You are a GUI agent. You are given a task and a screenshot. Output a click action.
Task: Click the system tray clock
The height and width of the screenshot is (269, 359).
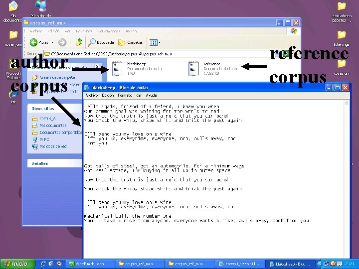[x=348, y=264]
